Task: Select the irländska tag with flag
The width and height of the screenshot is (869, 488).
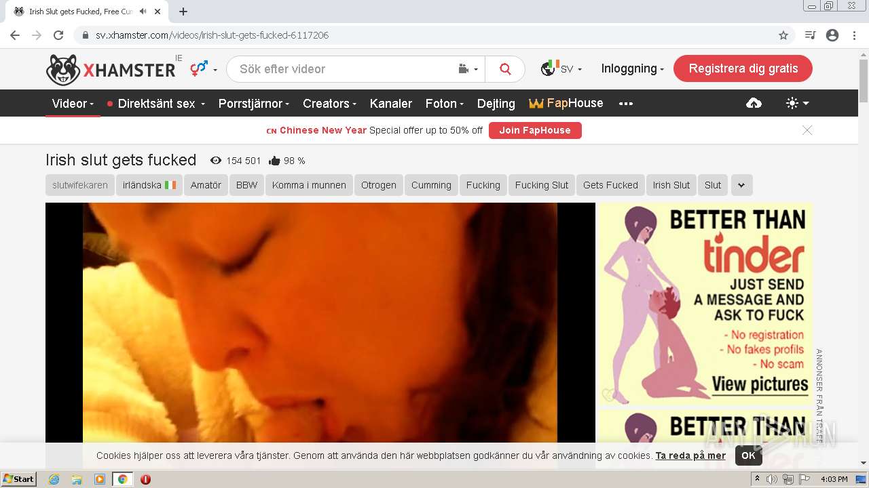Action: (149, 185)
